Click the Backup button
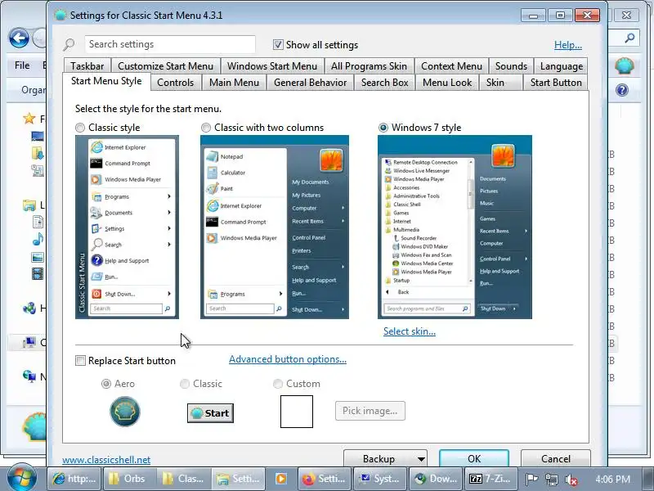Screen dimensions: 654x491 click(379, 459)
